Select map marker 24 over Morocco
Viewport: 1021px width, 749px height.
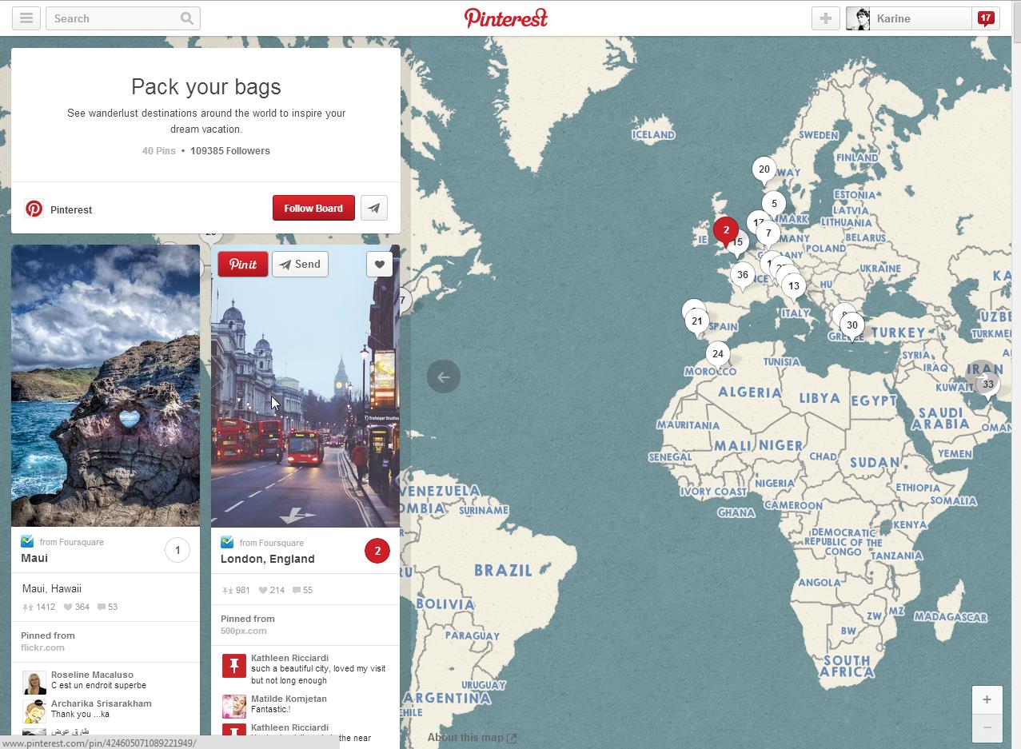tap(718, 354)
